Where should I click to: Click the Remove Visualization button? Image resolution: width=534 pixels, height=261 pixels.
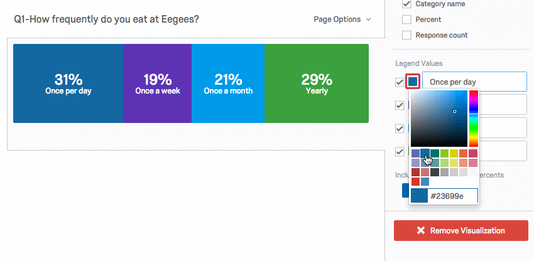[460, 231]
